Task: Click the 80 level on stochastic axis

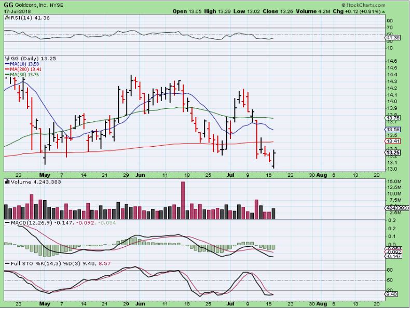Action: (x=390, y=270)
